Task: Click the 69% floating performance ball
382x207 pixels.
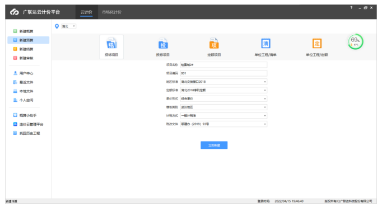Action: point(356,41)
